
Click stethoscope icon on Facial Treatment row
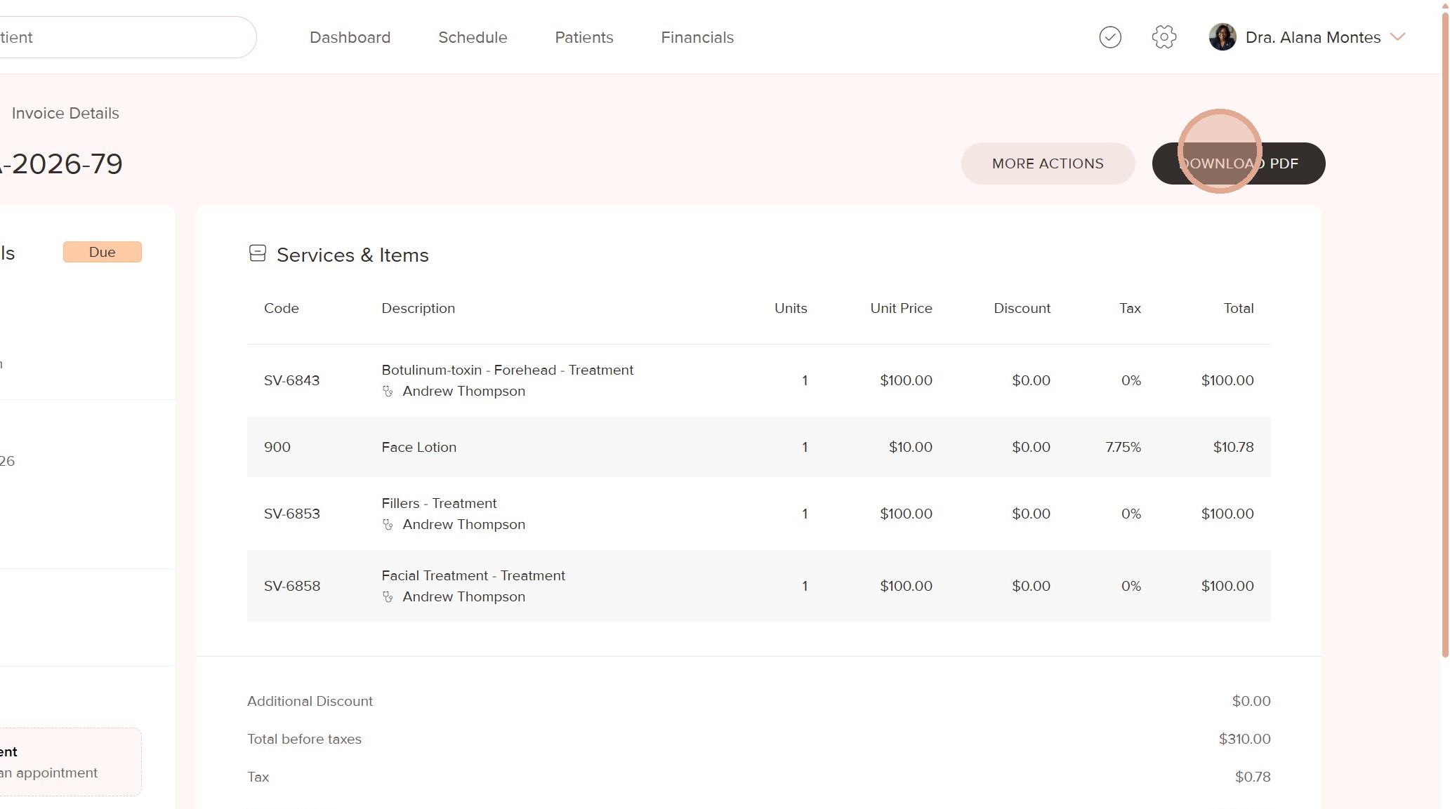tap(388, 597)
